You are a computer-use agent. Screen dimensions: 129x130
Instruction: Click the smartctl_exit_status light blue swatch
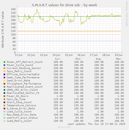pos(4,118)
